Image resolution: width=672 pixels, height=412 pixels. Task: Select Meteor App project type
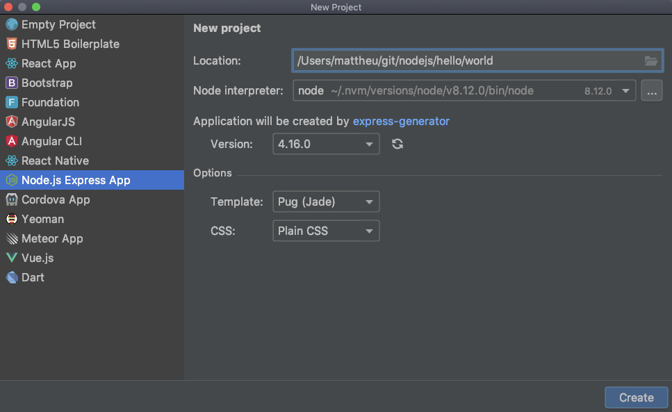92,238
